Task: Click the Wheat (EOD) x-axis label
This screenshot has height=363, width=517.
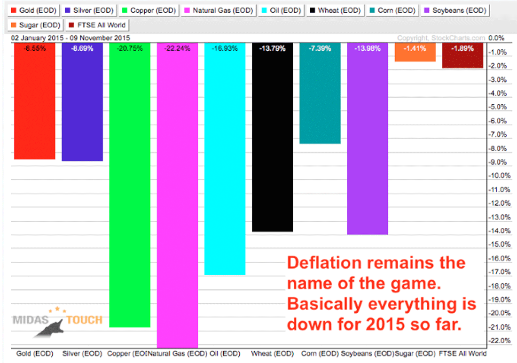Action: pyautogui.click(x=272, y=354)
